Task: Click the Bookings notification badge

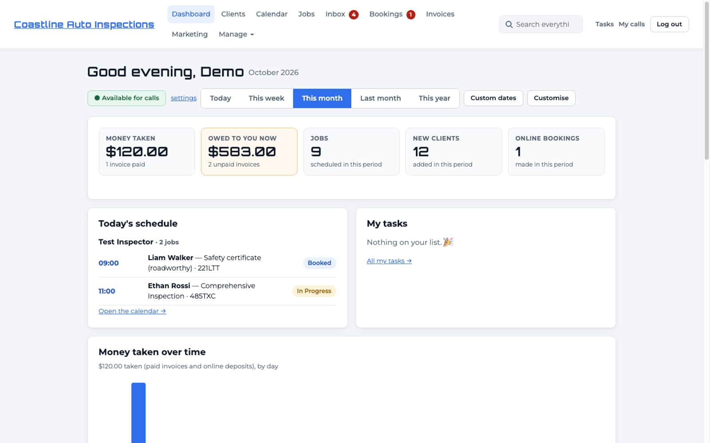Action: pyautogui.click(x=411, y=15)
